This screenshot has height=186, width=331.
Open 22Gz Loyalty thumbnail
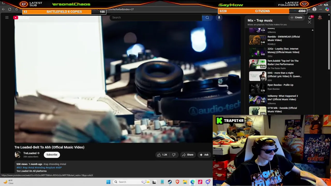[258, 52]
